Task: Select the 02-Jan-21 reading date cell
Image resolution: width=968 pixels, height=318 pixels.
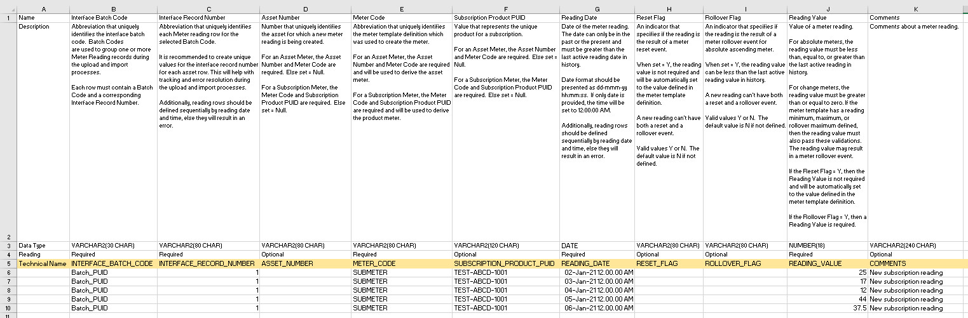Action: click(x=597, y=272)
